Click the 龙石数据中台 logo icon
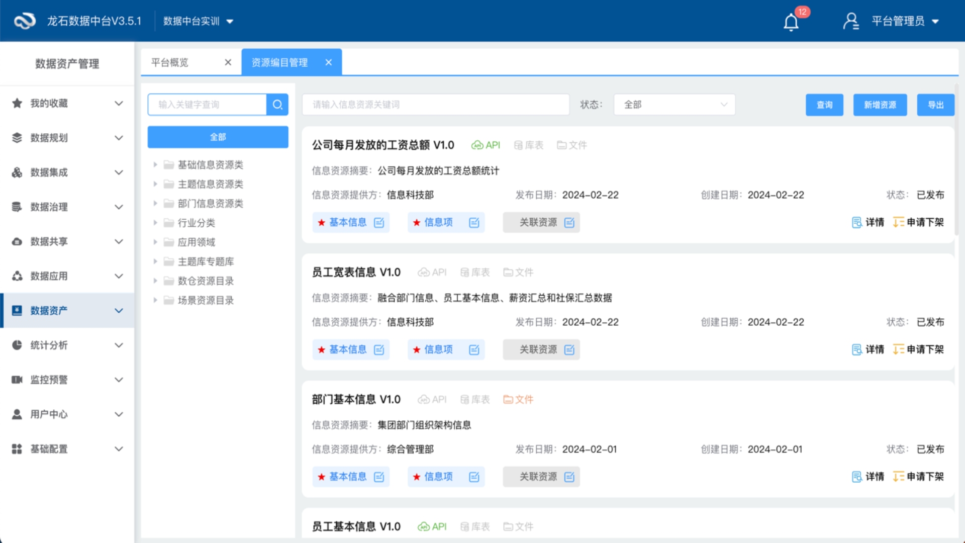 click(24, 21)
